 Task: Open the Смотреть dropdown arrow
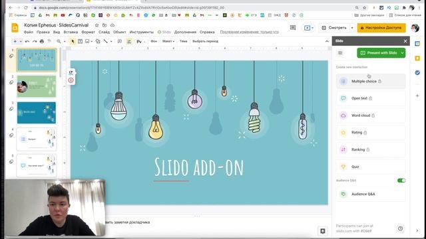click(352, 28)
